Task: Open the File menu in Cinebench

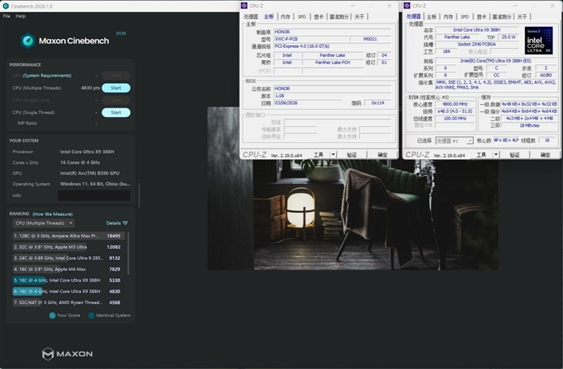Action: pyautogui.click(x=6, y=16)
